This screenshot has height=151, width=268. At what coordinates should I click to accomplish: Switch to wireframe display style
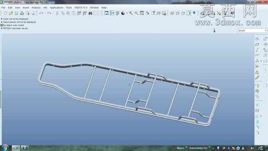[172, 13]
